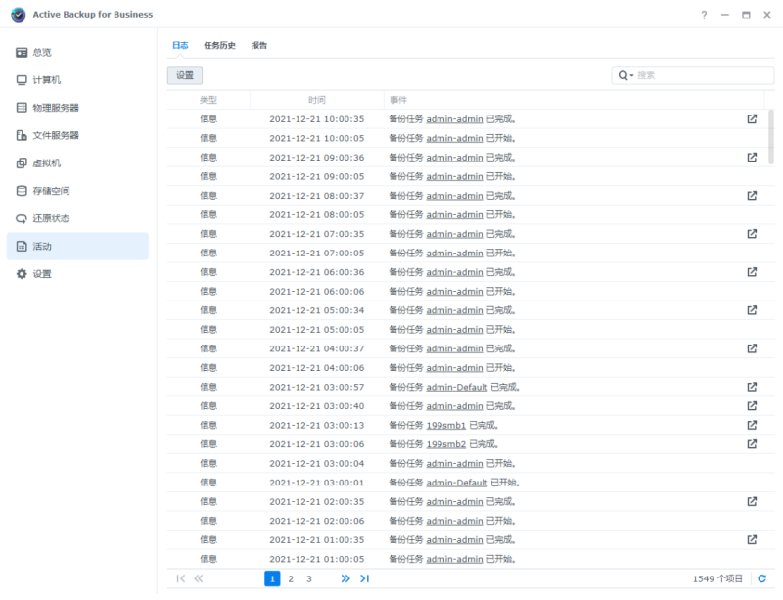Open admin-admin link in 10:00:35 row
The height and width of the screenshot is (600, 783).
(454, 118)
